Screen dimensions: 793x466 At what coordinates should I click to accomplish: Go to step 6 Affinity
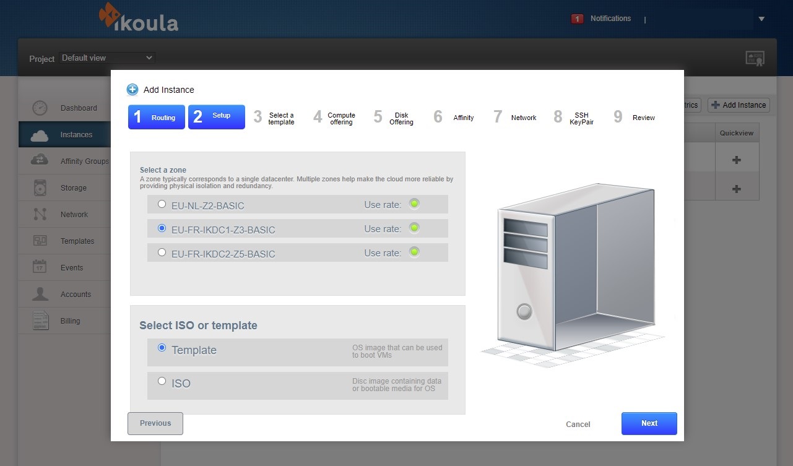454,117
